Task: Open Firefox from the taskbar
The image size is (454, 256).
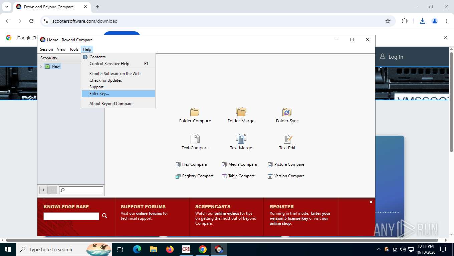Action: [170, 249]
